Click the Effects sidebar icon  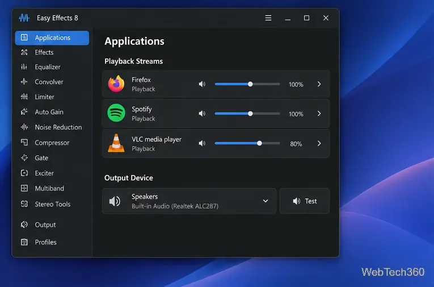(x=24, y=52)
